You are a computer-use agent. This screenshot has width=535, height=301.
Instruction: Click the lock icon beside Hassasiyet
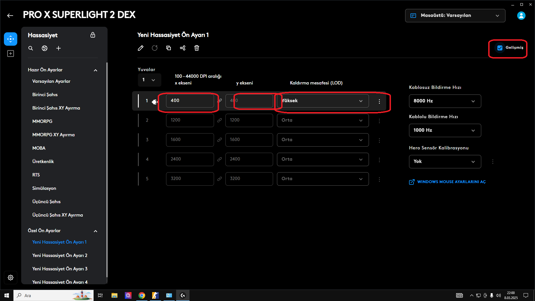point(93,35)
